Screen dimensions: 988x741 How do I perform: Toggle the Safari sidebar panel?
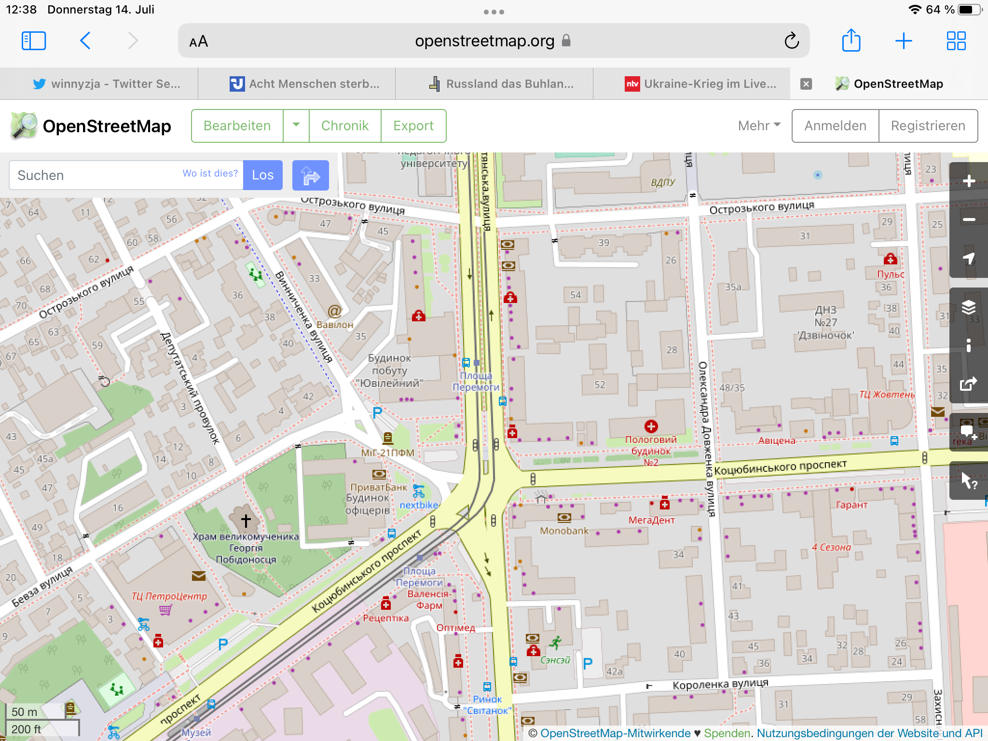tap(34, 41)
